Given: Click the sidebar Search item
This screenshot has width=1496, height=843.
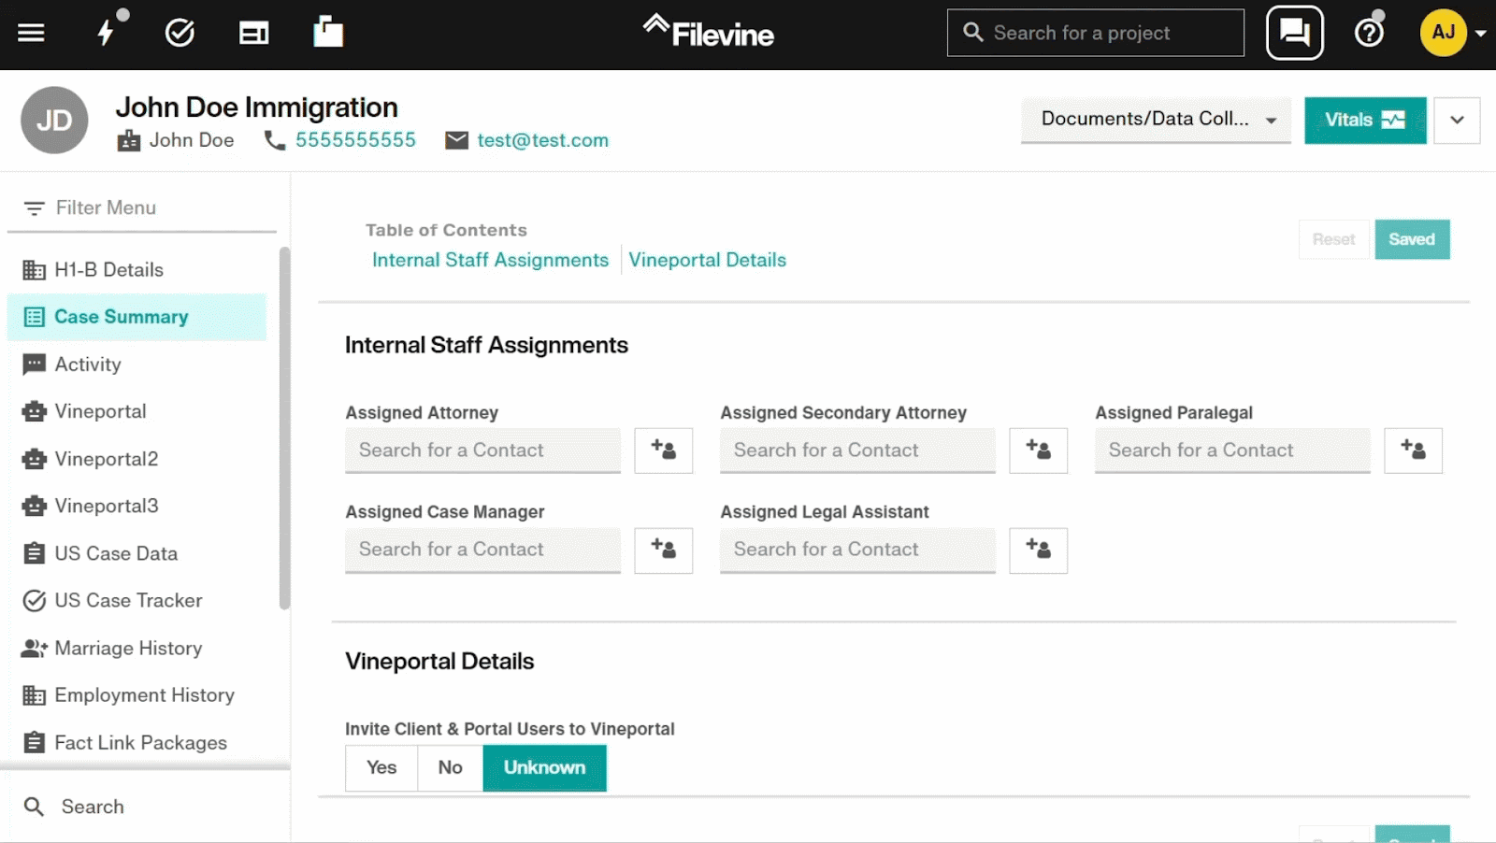Looking at the screenshot, I should (145, 807).
